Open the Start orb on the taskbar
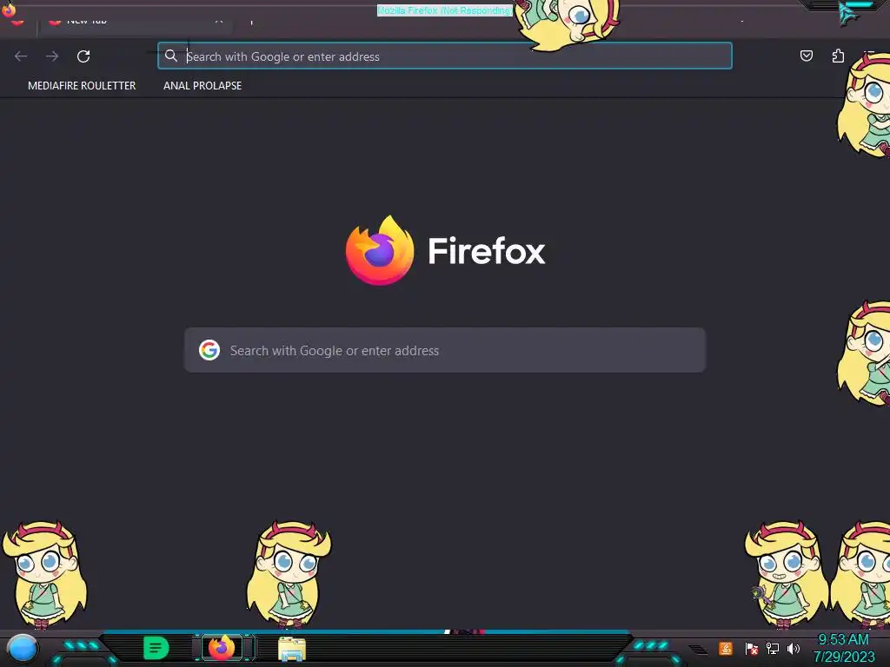 pyautogui.click(x=23, y=649)
